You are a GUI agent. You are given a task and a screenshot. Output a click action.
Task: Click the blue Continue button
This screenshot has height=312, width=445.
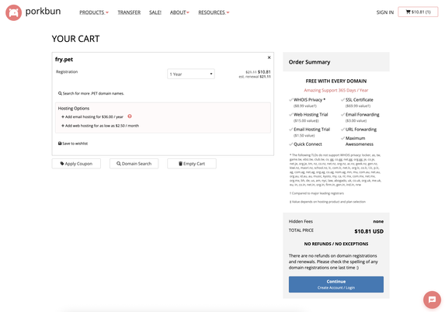click(336, 284)
